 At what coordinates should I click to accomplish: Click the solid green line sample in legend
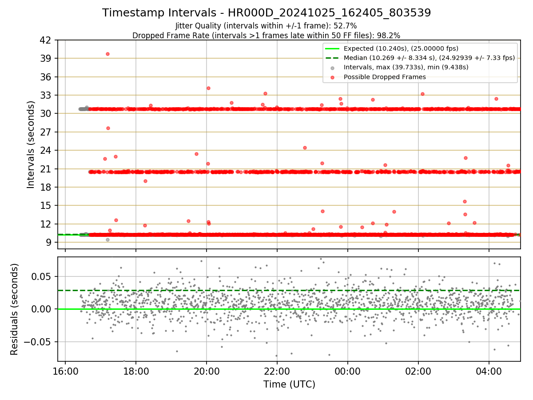click(x=332, y=48)
